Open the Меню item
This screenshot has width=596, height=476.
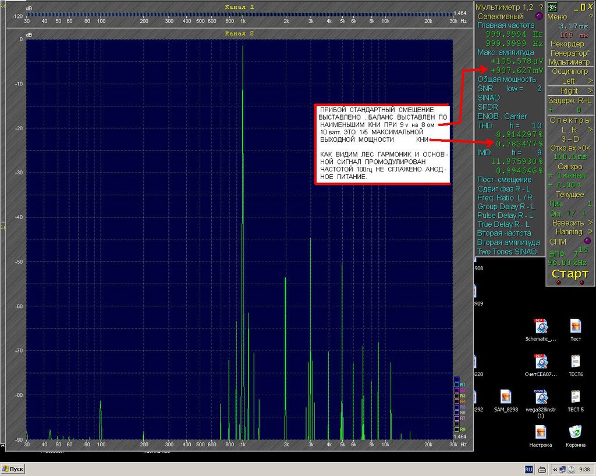tap(557, 17)
